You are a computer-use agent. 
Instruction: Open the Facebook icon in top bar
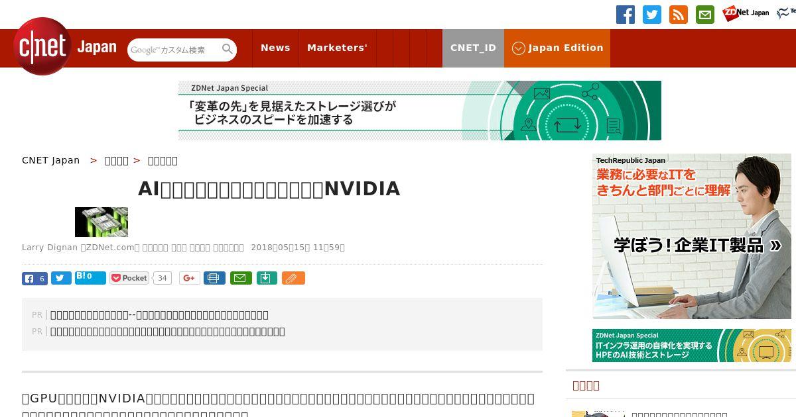[x=626, y=15]
